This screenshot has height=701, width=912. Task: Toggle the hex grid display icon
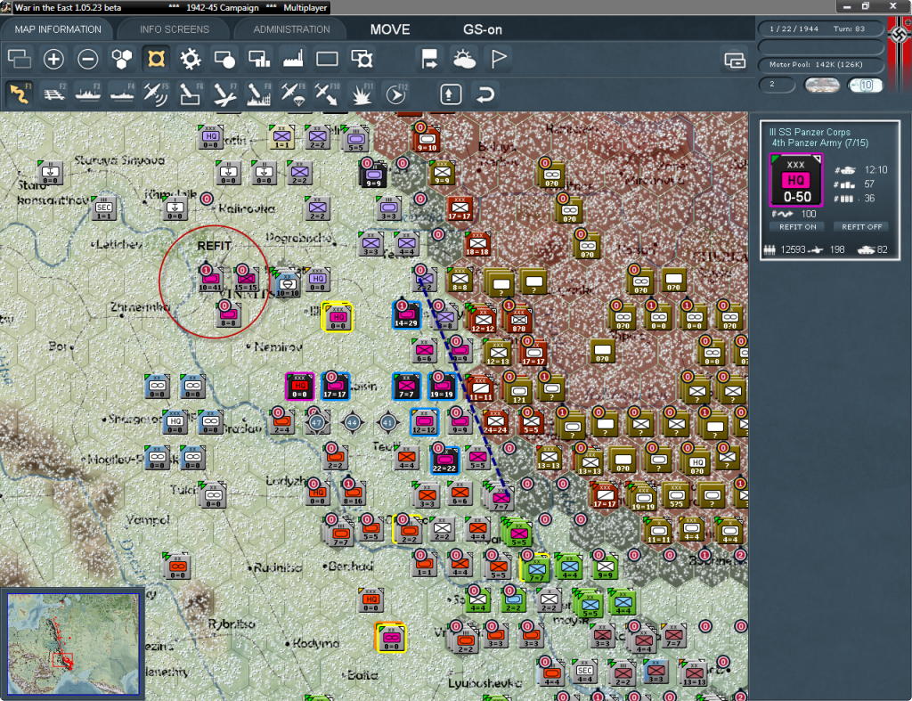122,59
